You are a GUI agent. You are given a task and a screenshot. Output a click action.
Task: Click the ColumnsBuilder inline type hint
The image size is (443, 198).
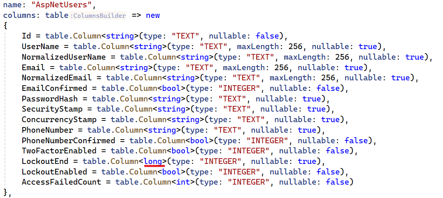pos(98,16)
